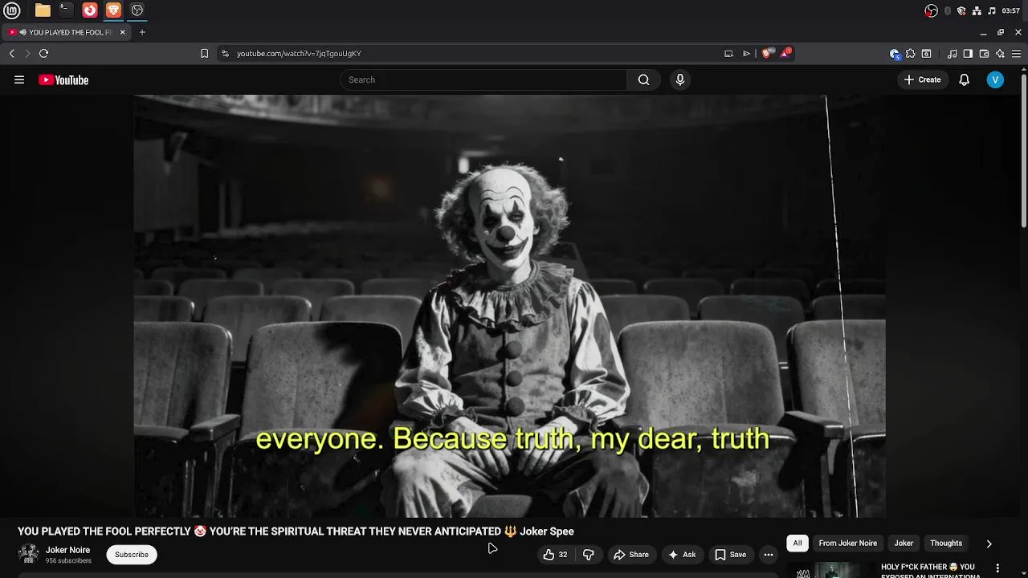
Task: Click the toolbar window-search icon
Action: coord(926,53)
